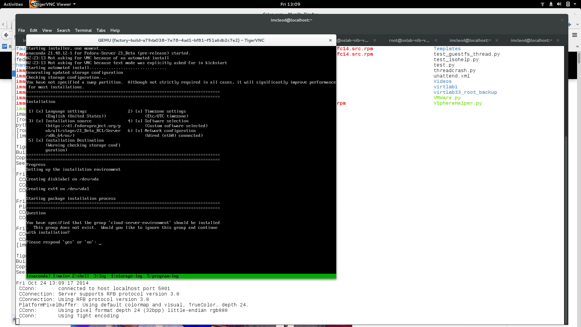
Task: Click the Wi-Fi indicator in top bar
Action: [x=542, y=4]
